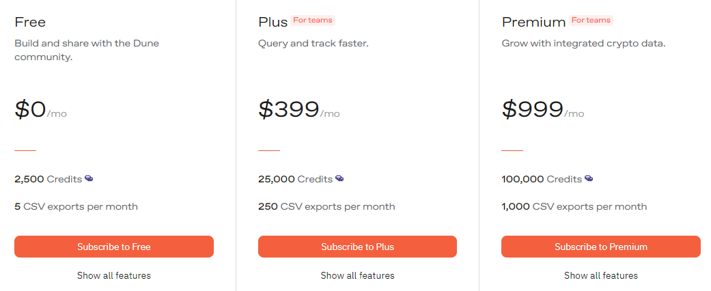Screen dimensions: 711x291
Task: Expand all features under Plus plan
Action: coord(357,275)
